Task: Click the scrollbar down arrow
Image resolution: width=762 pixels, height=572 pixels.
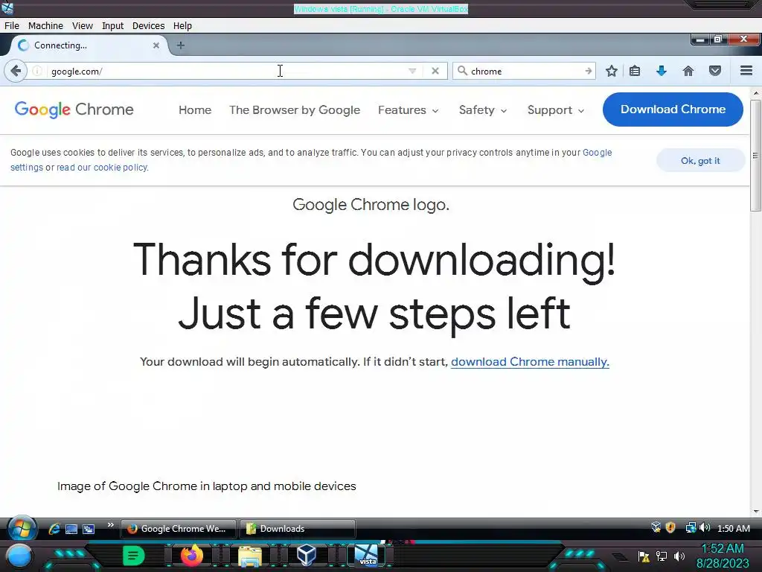Action: pyautogui.click(x=755, y=512)
